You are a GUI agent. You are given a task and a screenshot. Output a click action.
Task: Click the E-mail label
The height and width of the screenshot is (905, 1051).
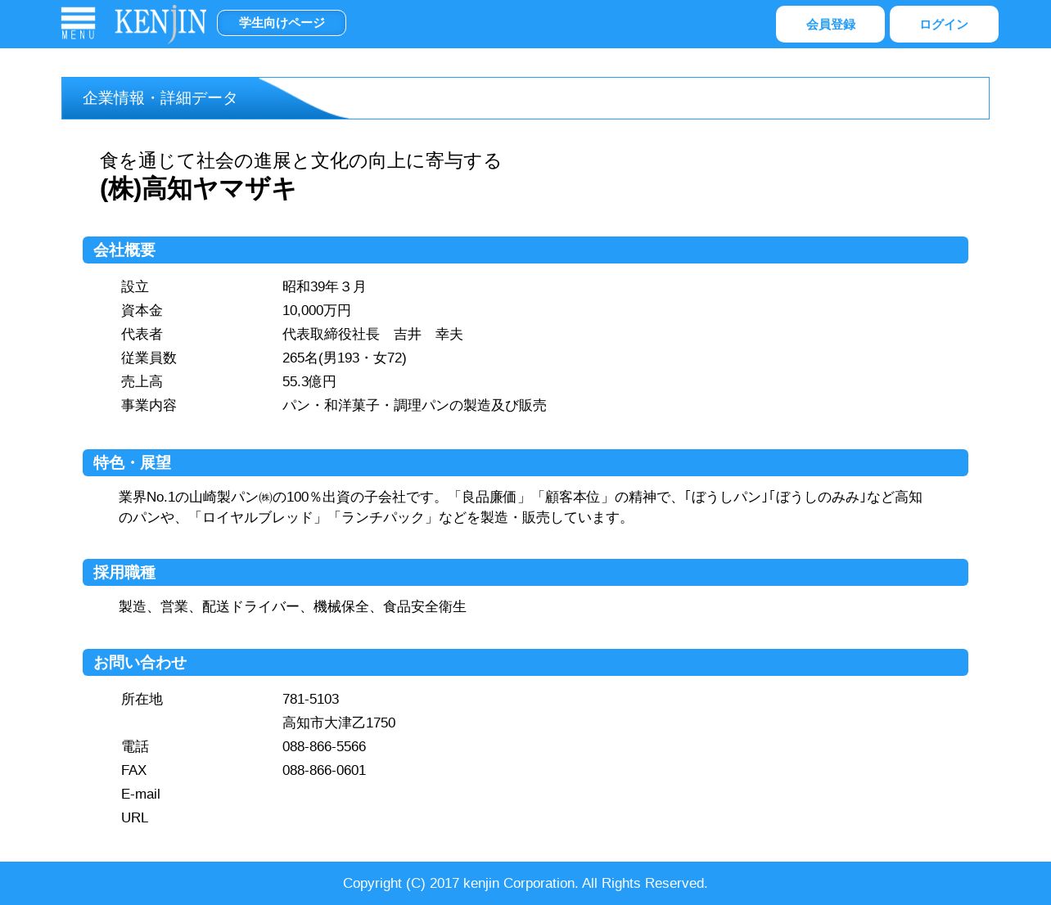pyautogui.click(x=141, y=795)
